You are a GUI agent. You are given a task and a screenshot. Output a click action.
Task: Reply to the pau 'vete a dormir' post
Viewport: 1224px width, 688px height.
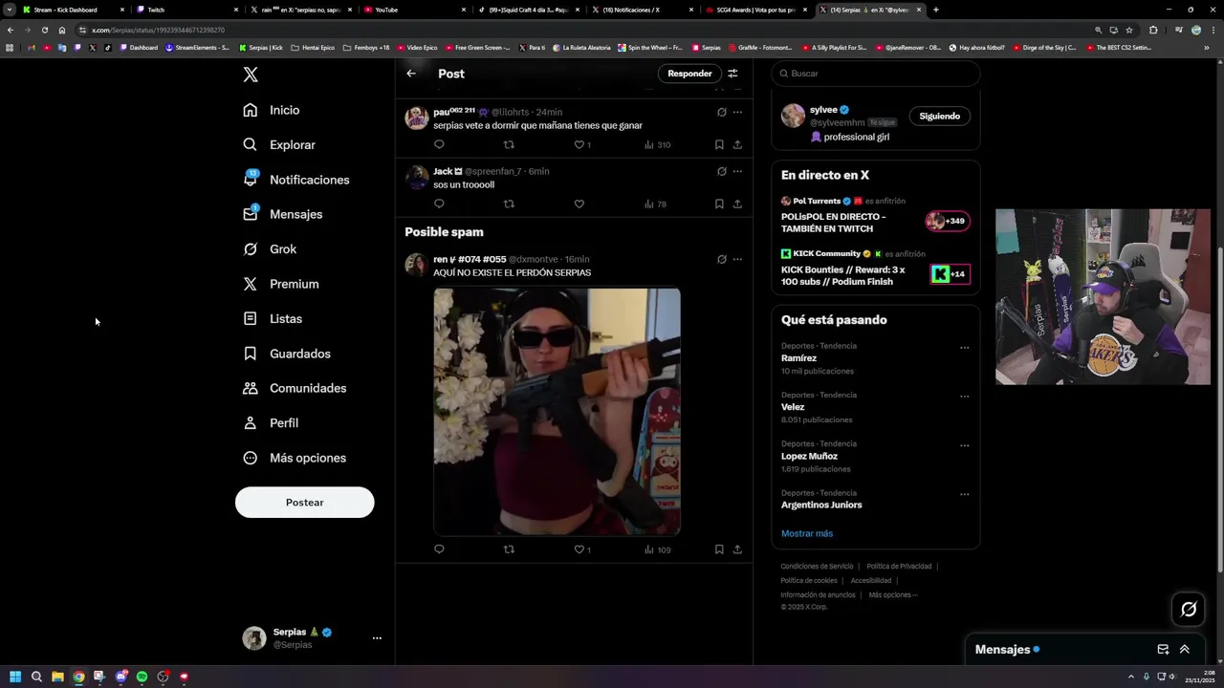point(439,145)
